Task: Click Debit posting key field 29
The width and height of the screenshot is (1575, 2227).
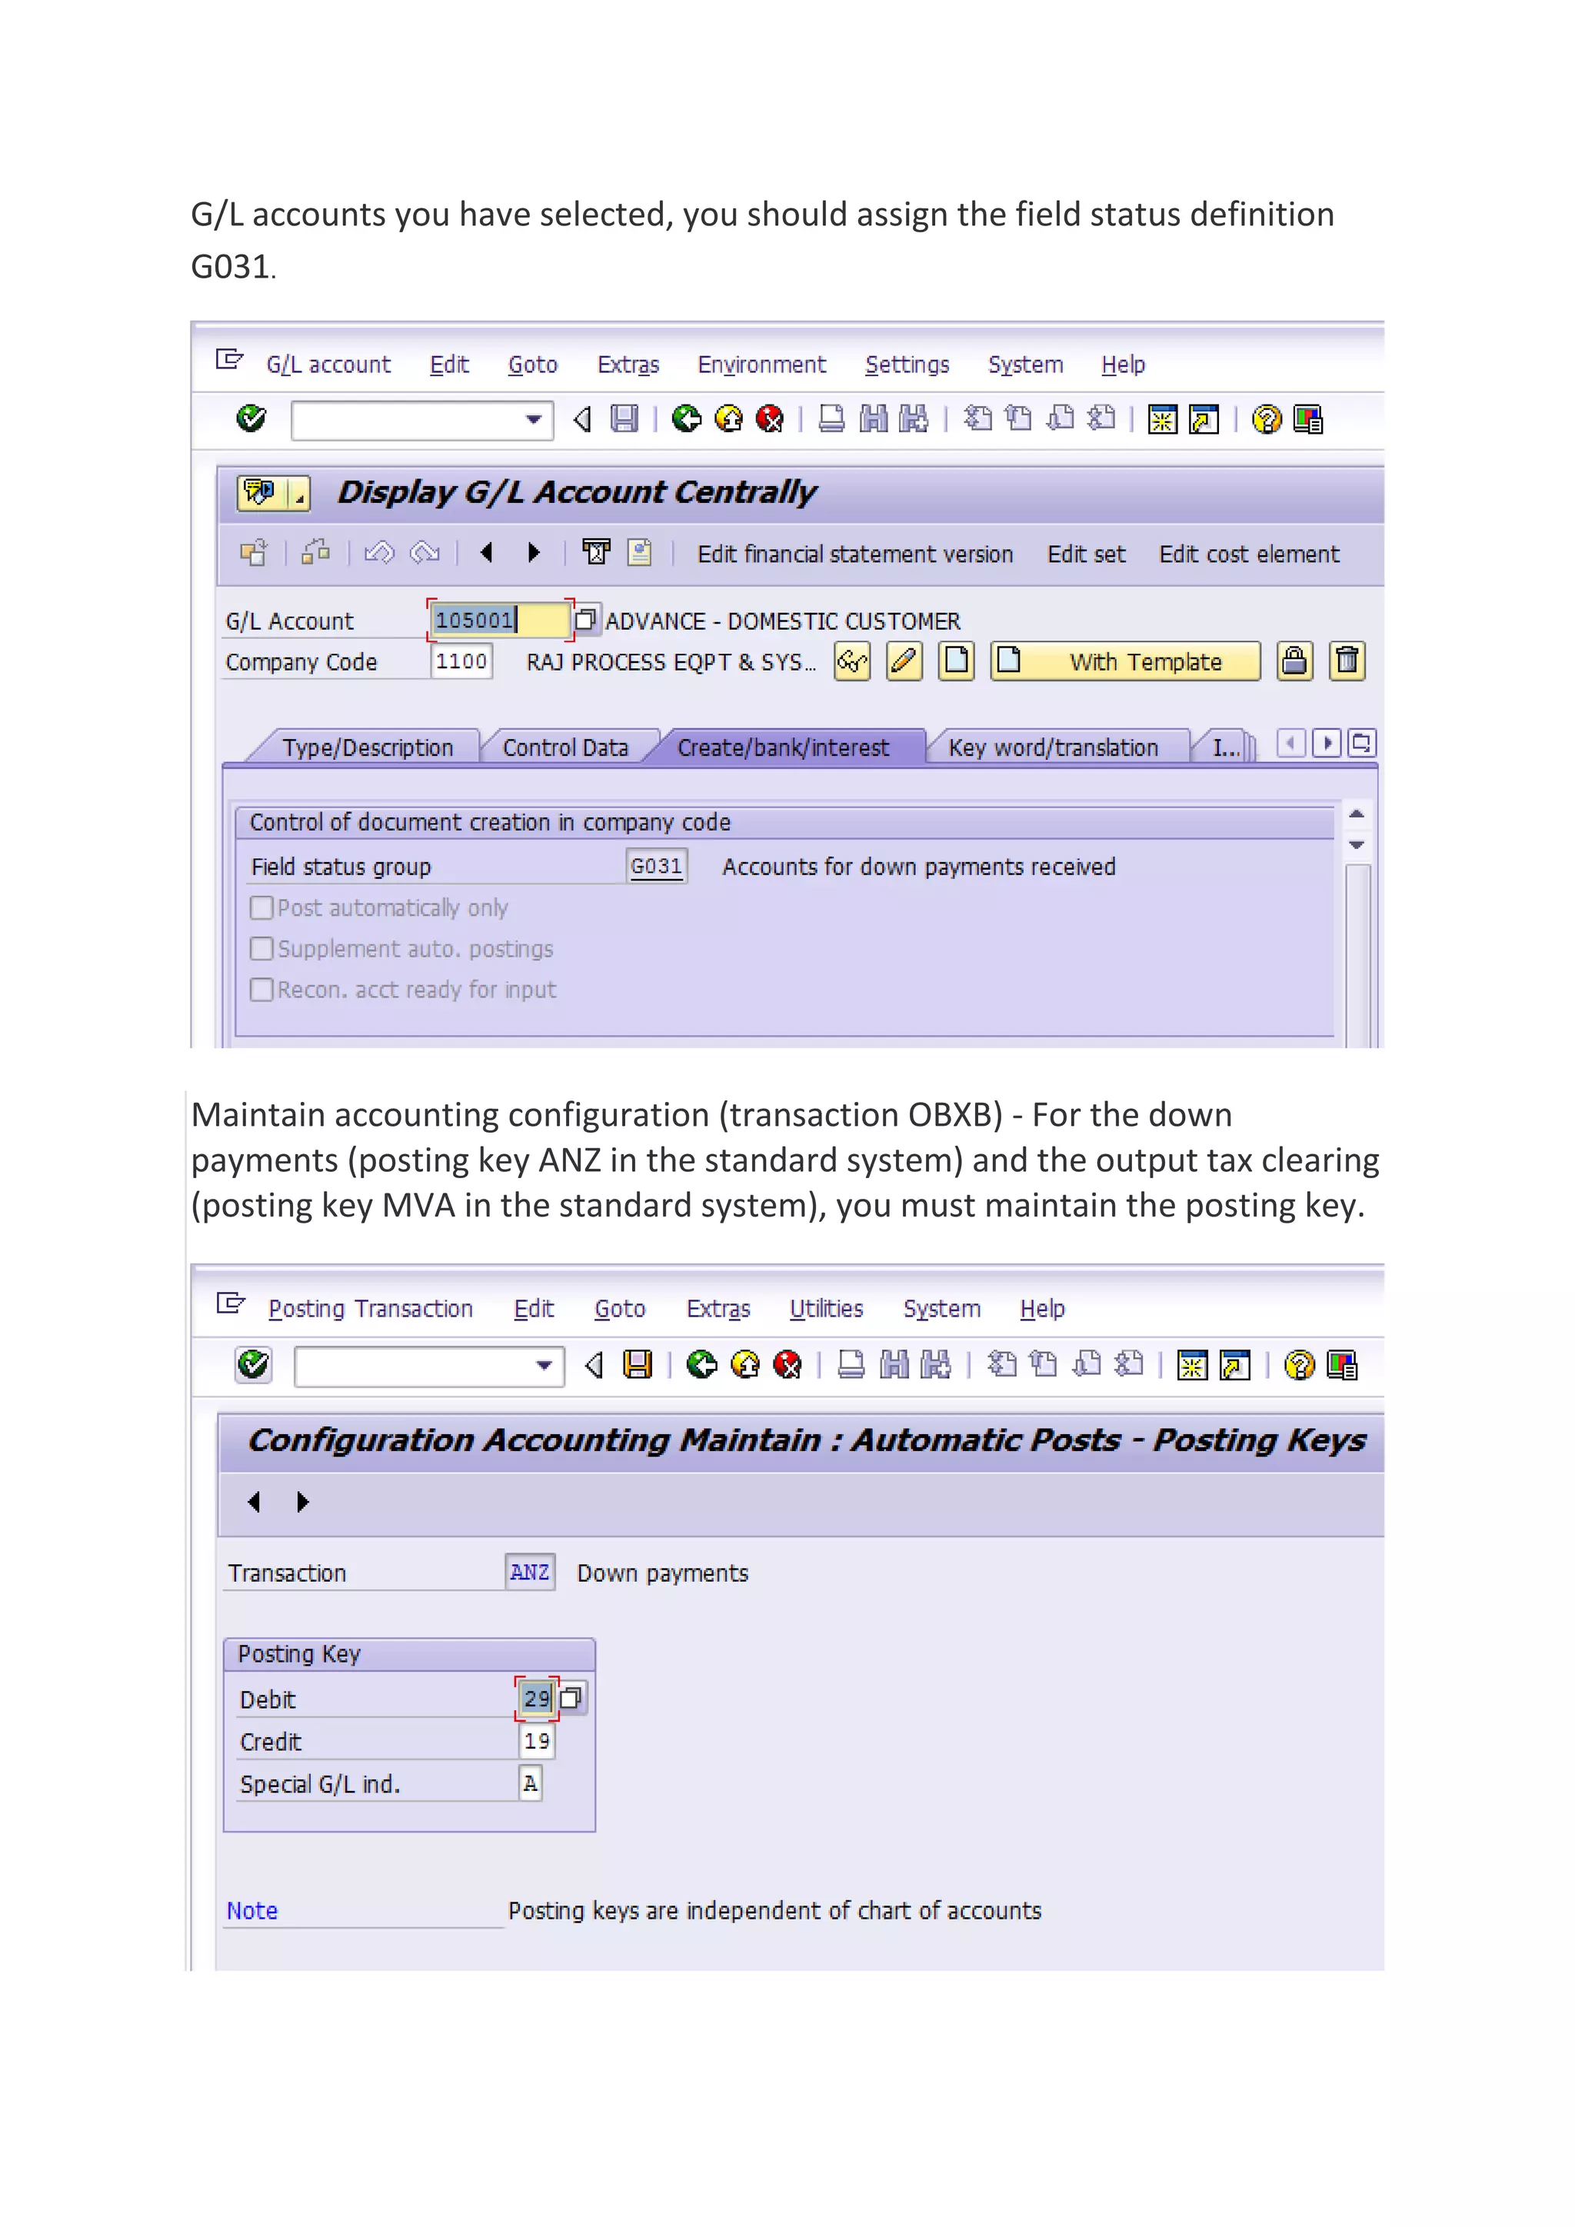Action: click(x=536, y=1699)
